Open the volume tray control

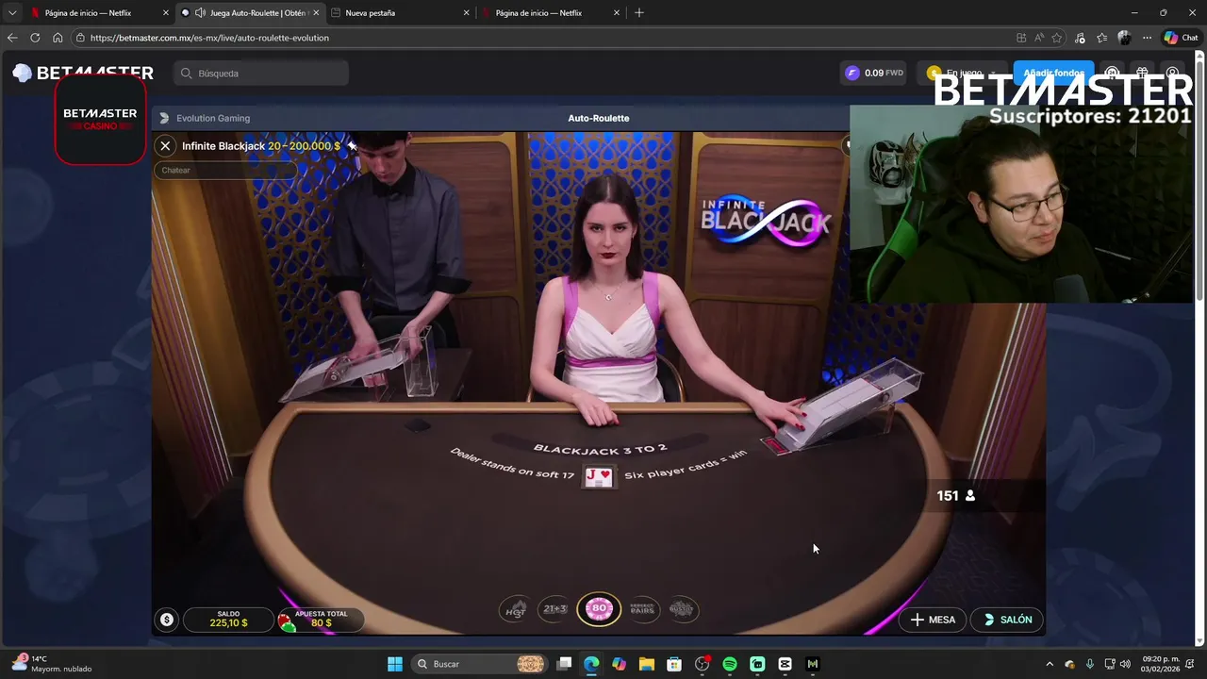point(1125,664)
